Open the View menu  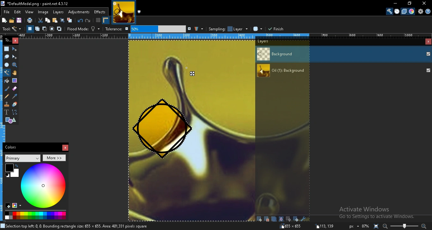pyautogui.click(x=29, y=12)
